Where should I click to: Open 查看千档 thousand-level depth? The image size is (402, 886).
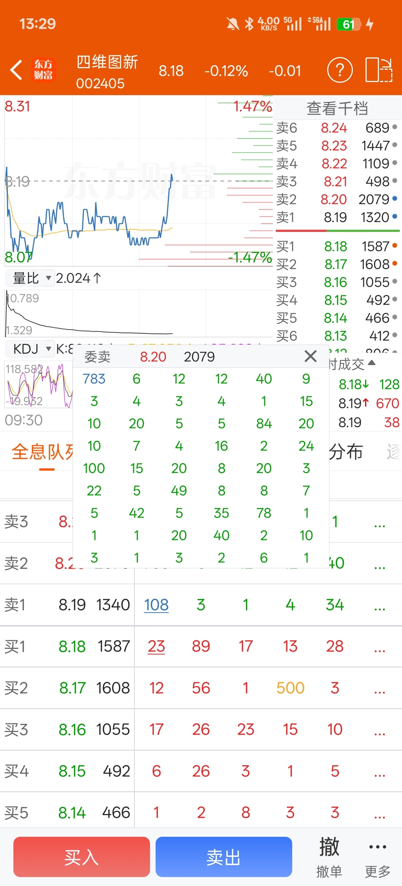pyautogui.click(x=337, y=109)
